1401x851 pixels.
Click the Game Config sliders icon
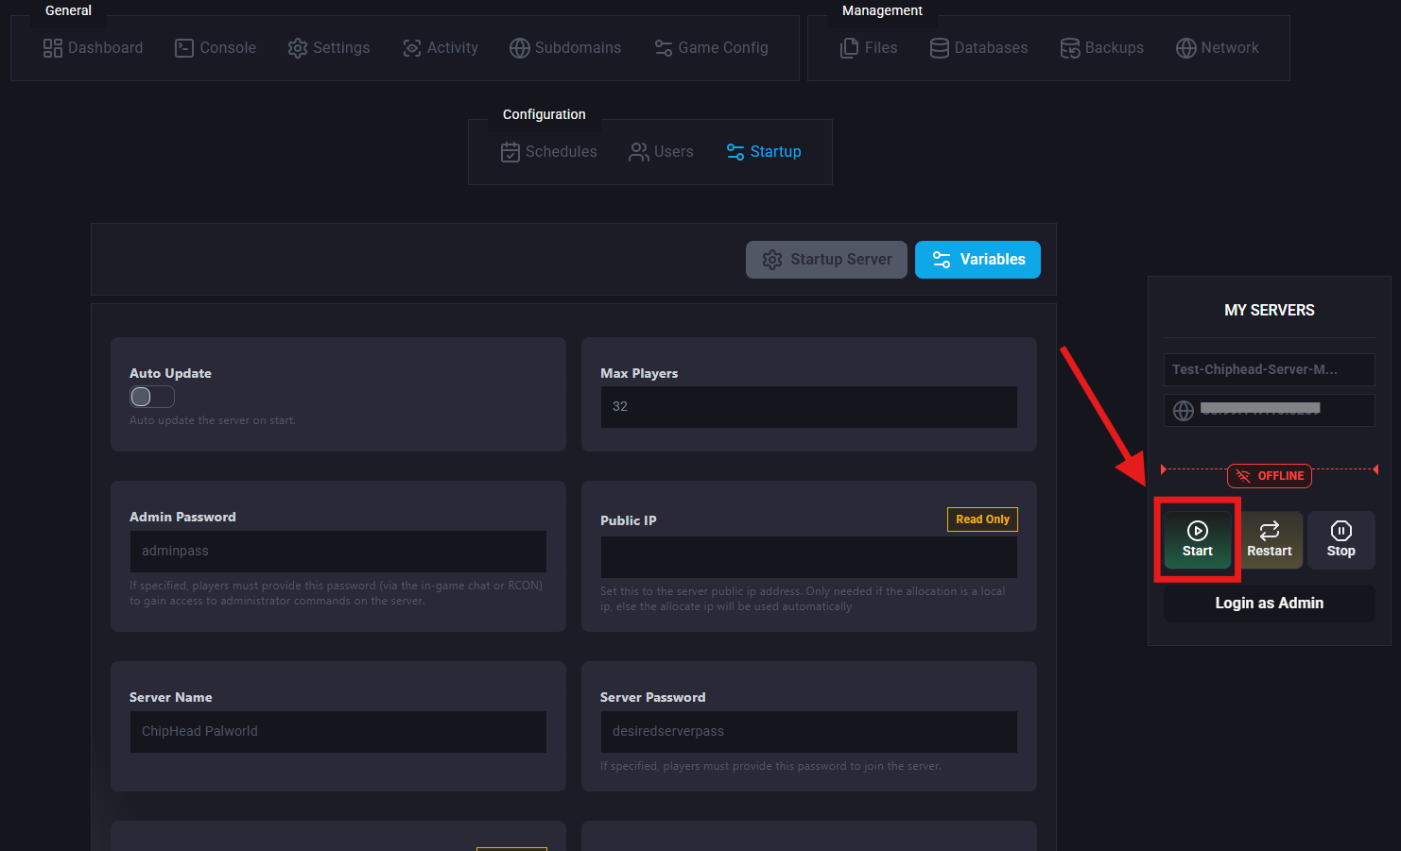[664, 48]
